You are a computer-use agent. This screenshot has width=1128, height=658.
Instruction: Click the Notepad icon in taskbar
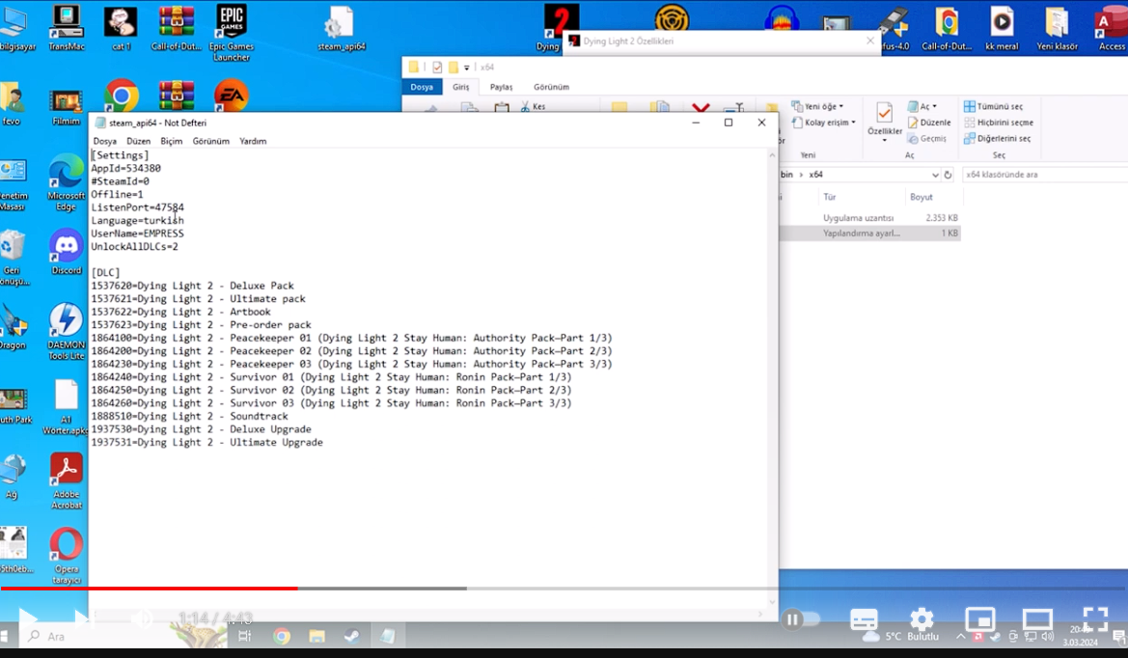coord(387,636)
